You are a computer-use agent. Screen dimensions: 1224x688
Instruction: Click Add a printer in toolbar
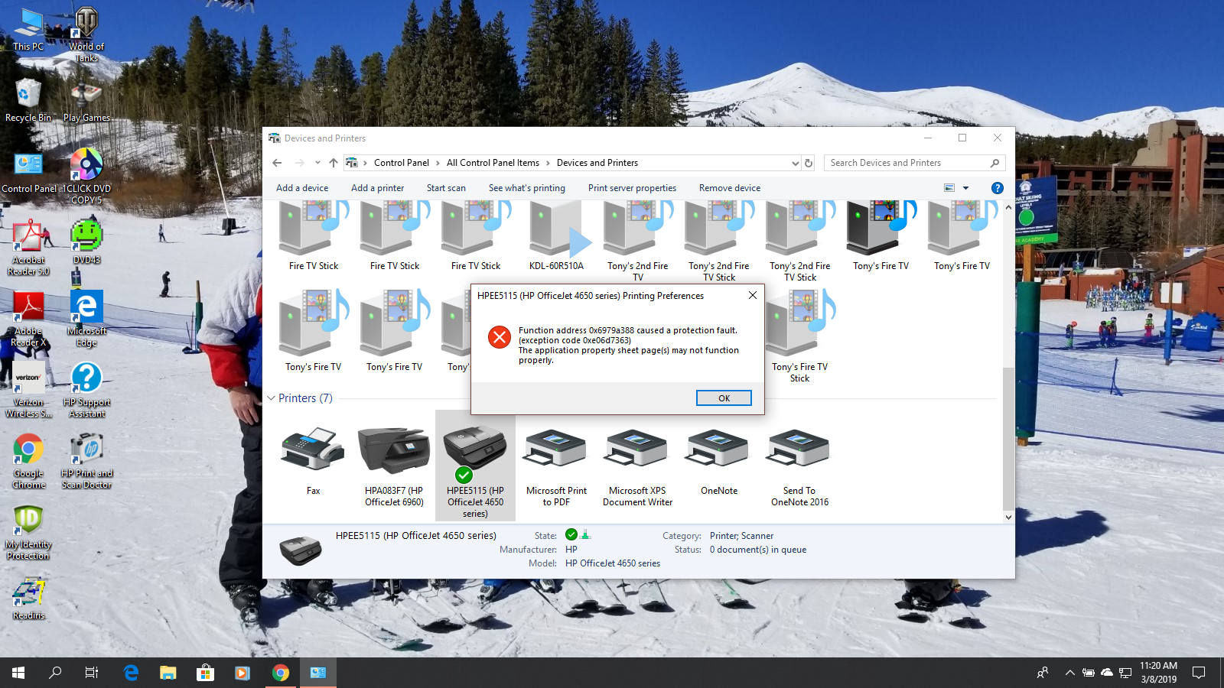point(377,188)
